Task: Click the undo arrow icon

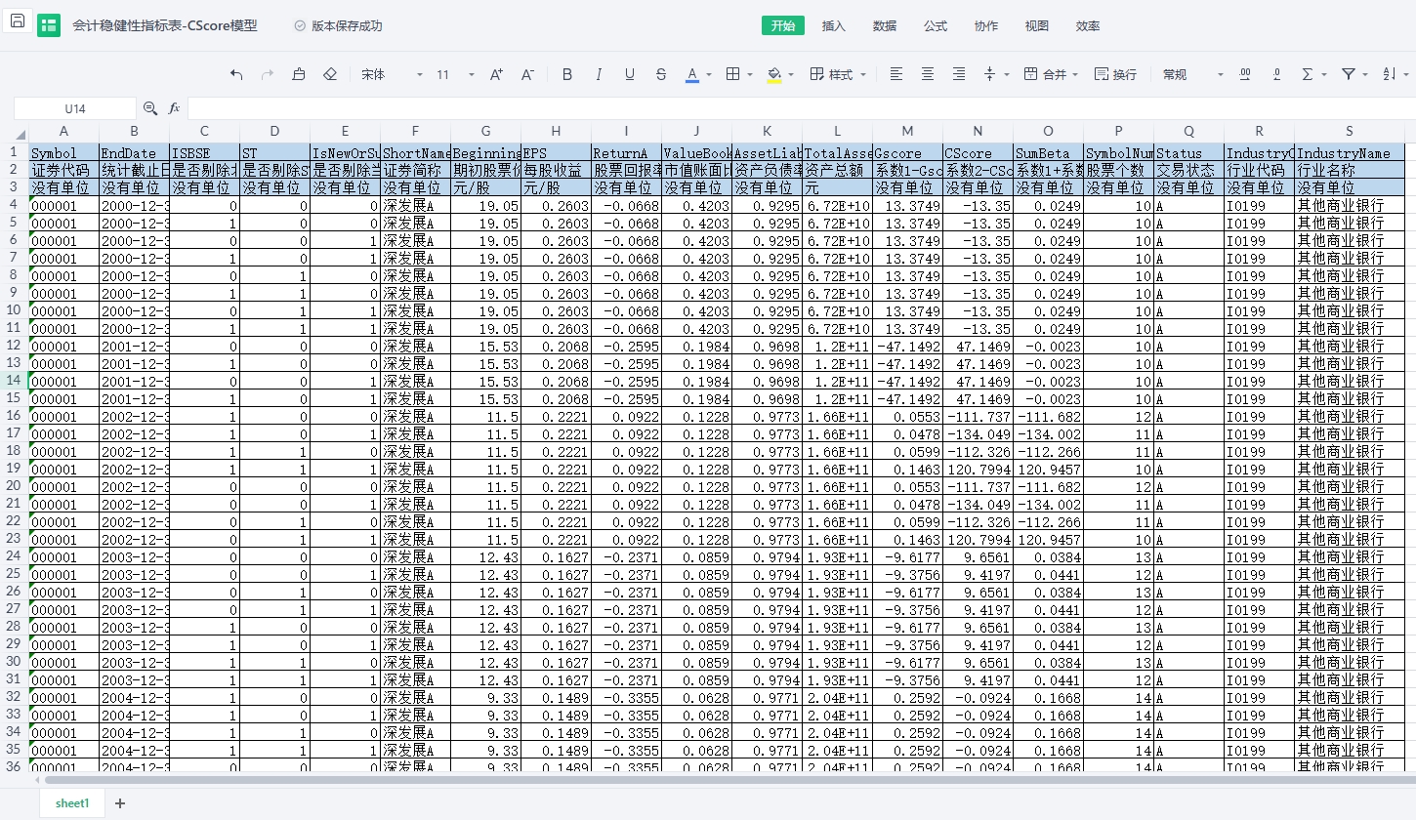Action: 236,74
